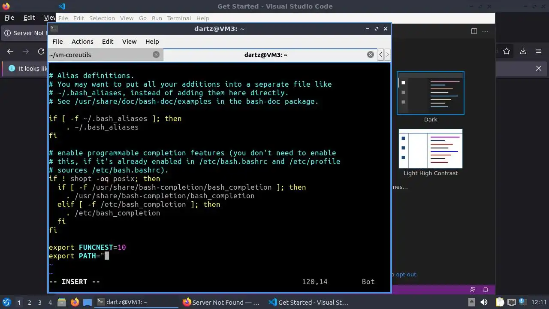Screen dimensions: 549x309
Task: Open the terminal Edit menu
Action: [x=108, y=42]
